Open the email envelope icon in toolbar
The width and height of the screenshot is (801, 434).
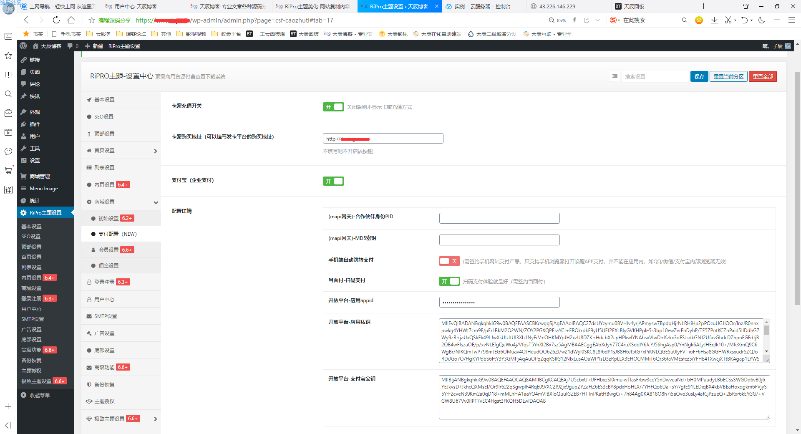coord(699,20)
